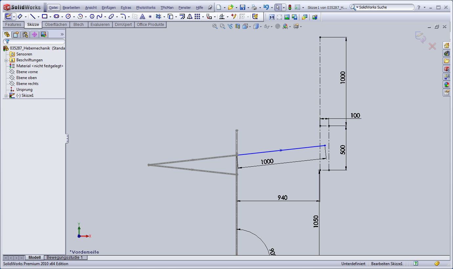Click the Save icon in toolbar
The width and height of the screenshot is (453, 269).
[x=243, y=7]
